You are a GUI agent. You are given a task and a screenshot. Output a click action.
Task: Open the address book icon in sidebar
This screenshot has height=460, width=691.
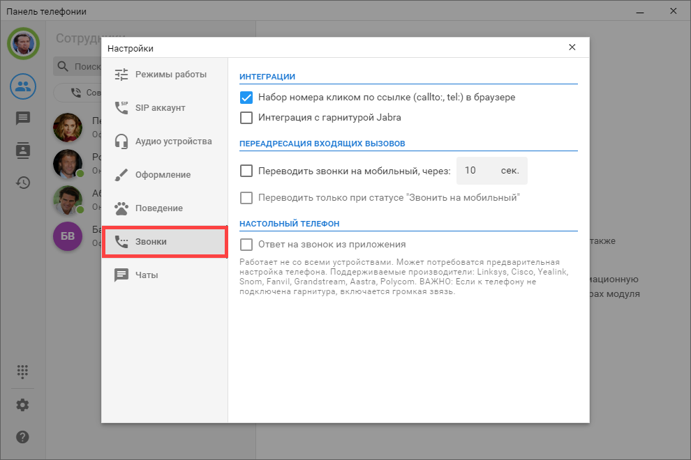(23, 151)
